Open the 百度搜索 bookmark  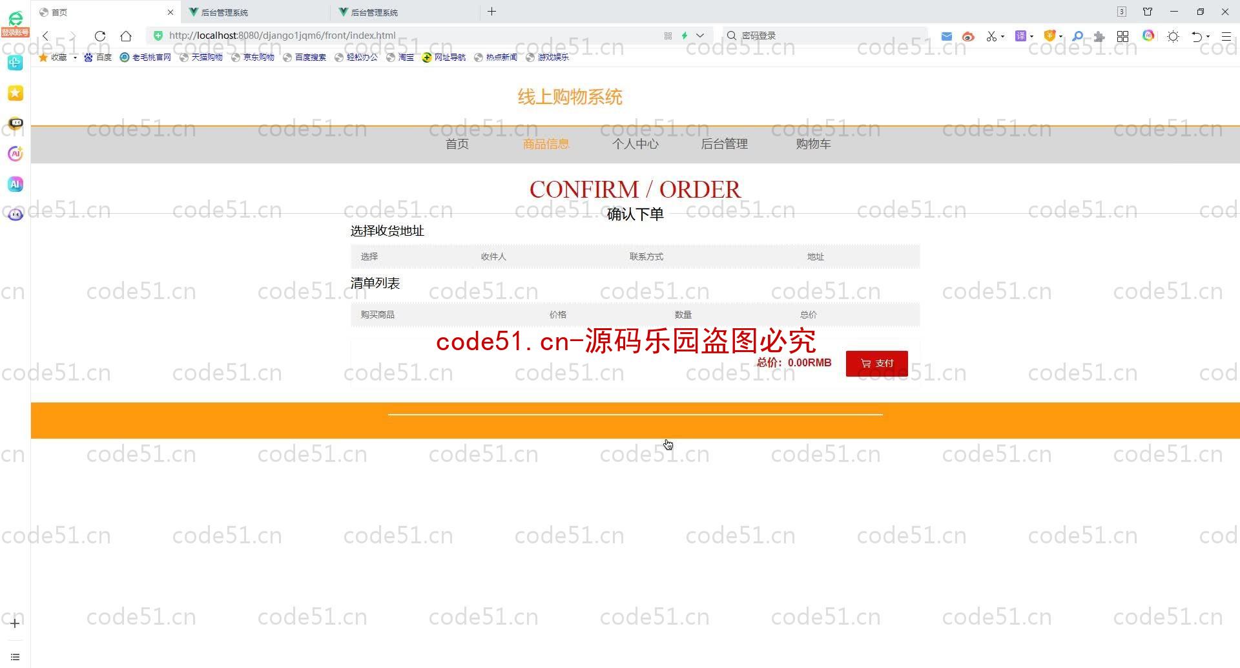tap(304, 57)
